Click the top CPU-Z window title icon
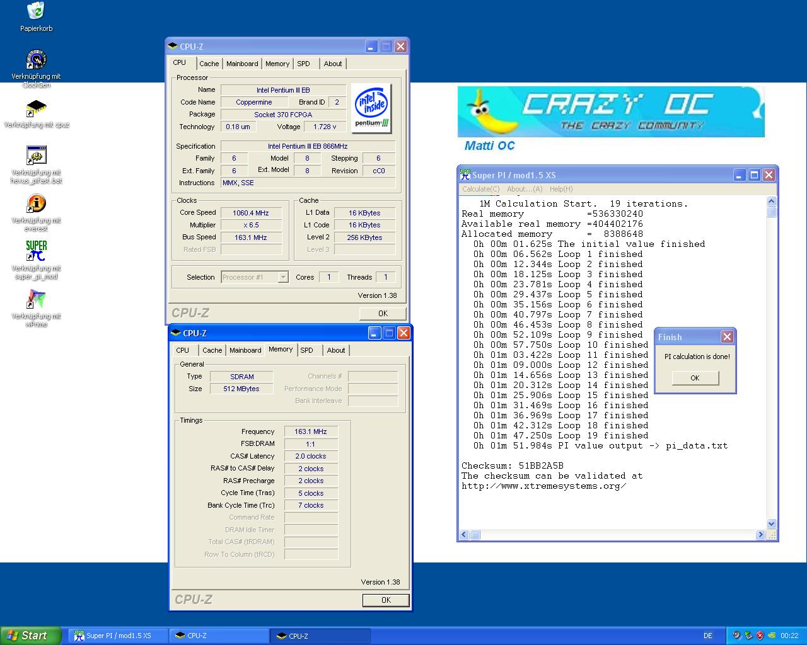The image size is (807, 645). [173, 46]
